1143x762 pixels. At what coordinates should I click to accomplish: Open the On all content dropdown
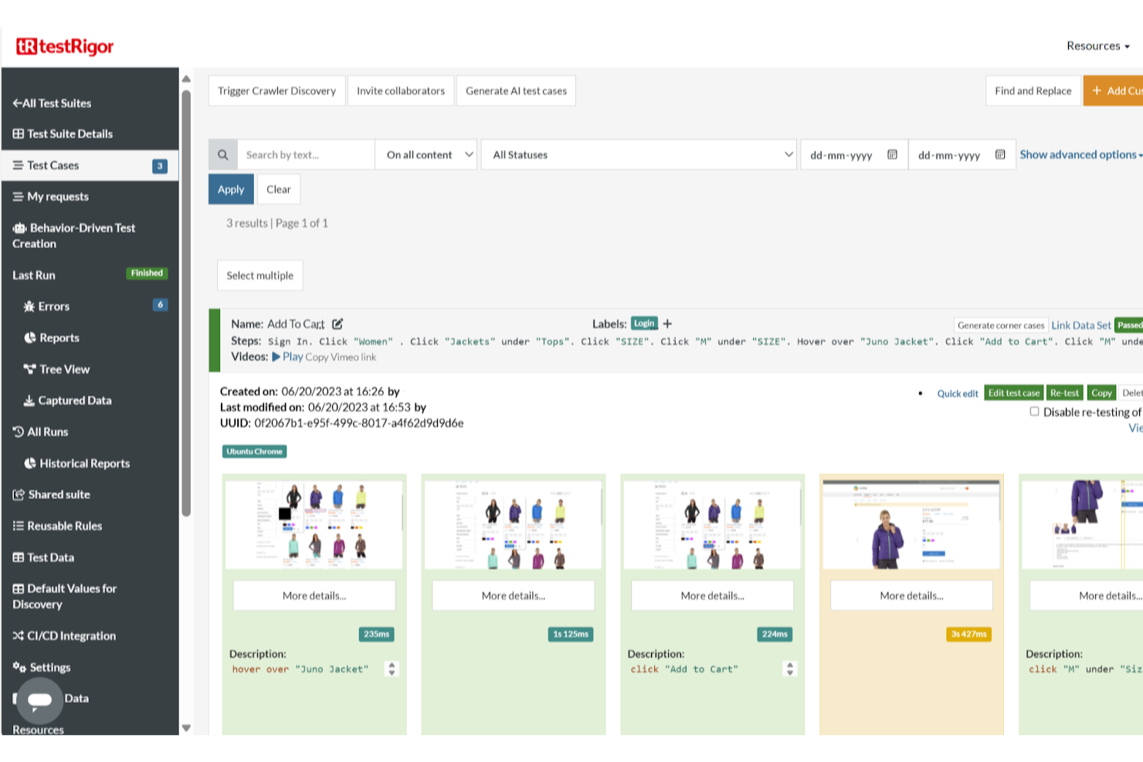tap(426, 154)
